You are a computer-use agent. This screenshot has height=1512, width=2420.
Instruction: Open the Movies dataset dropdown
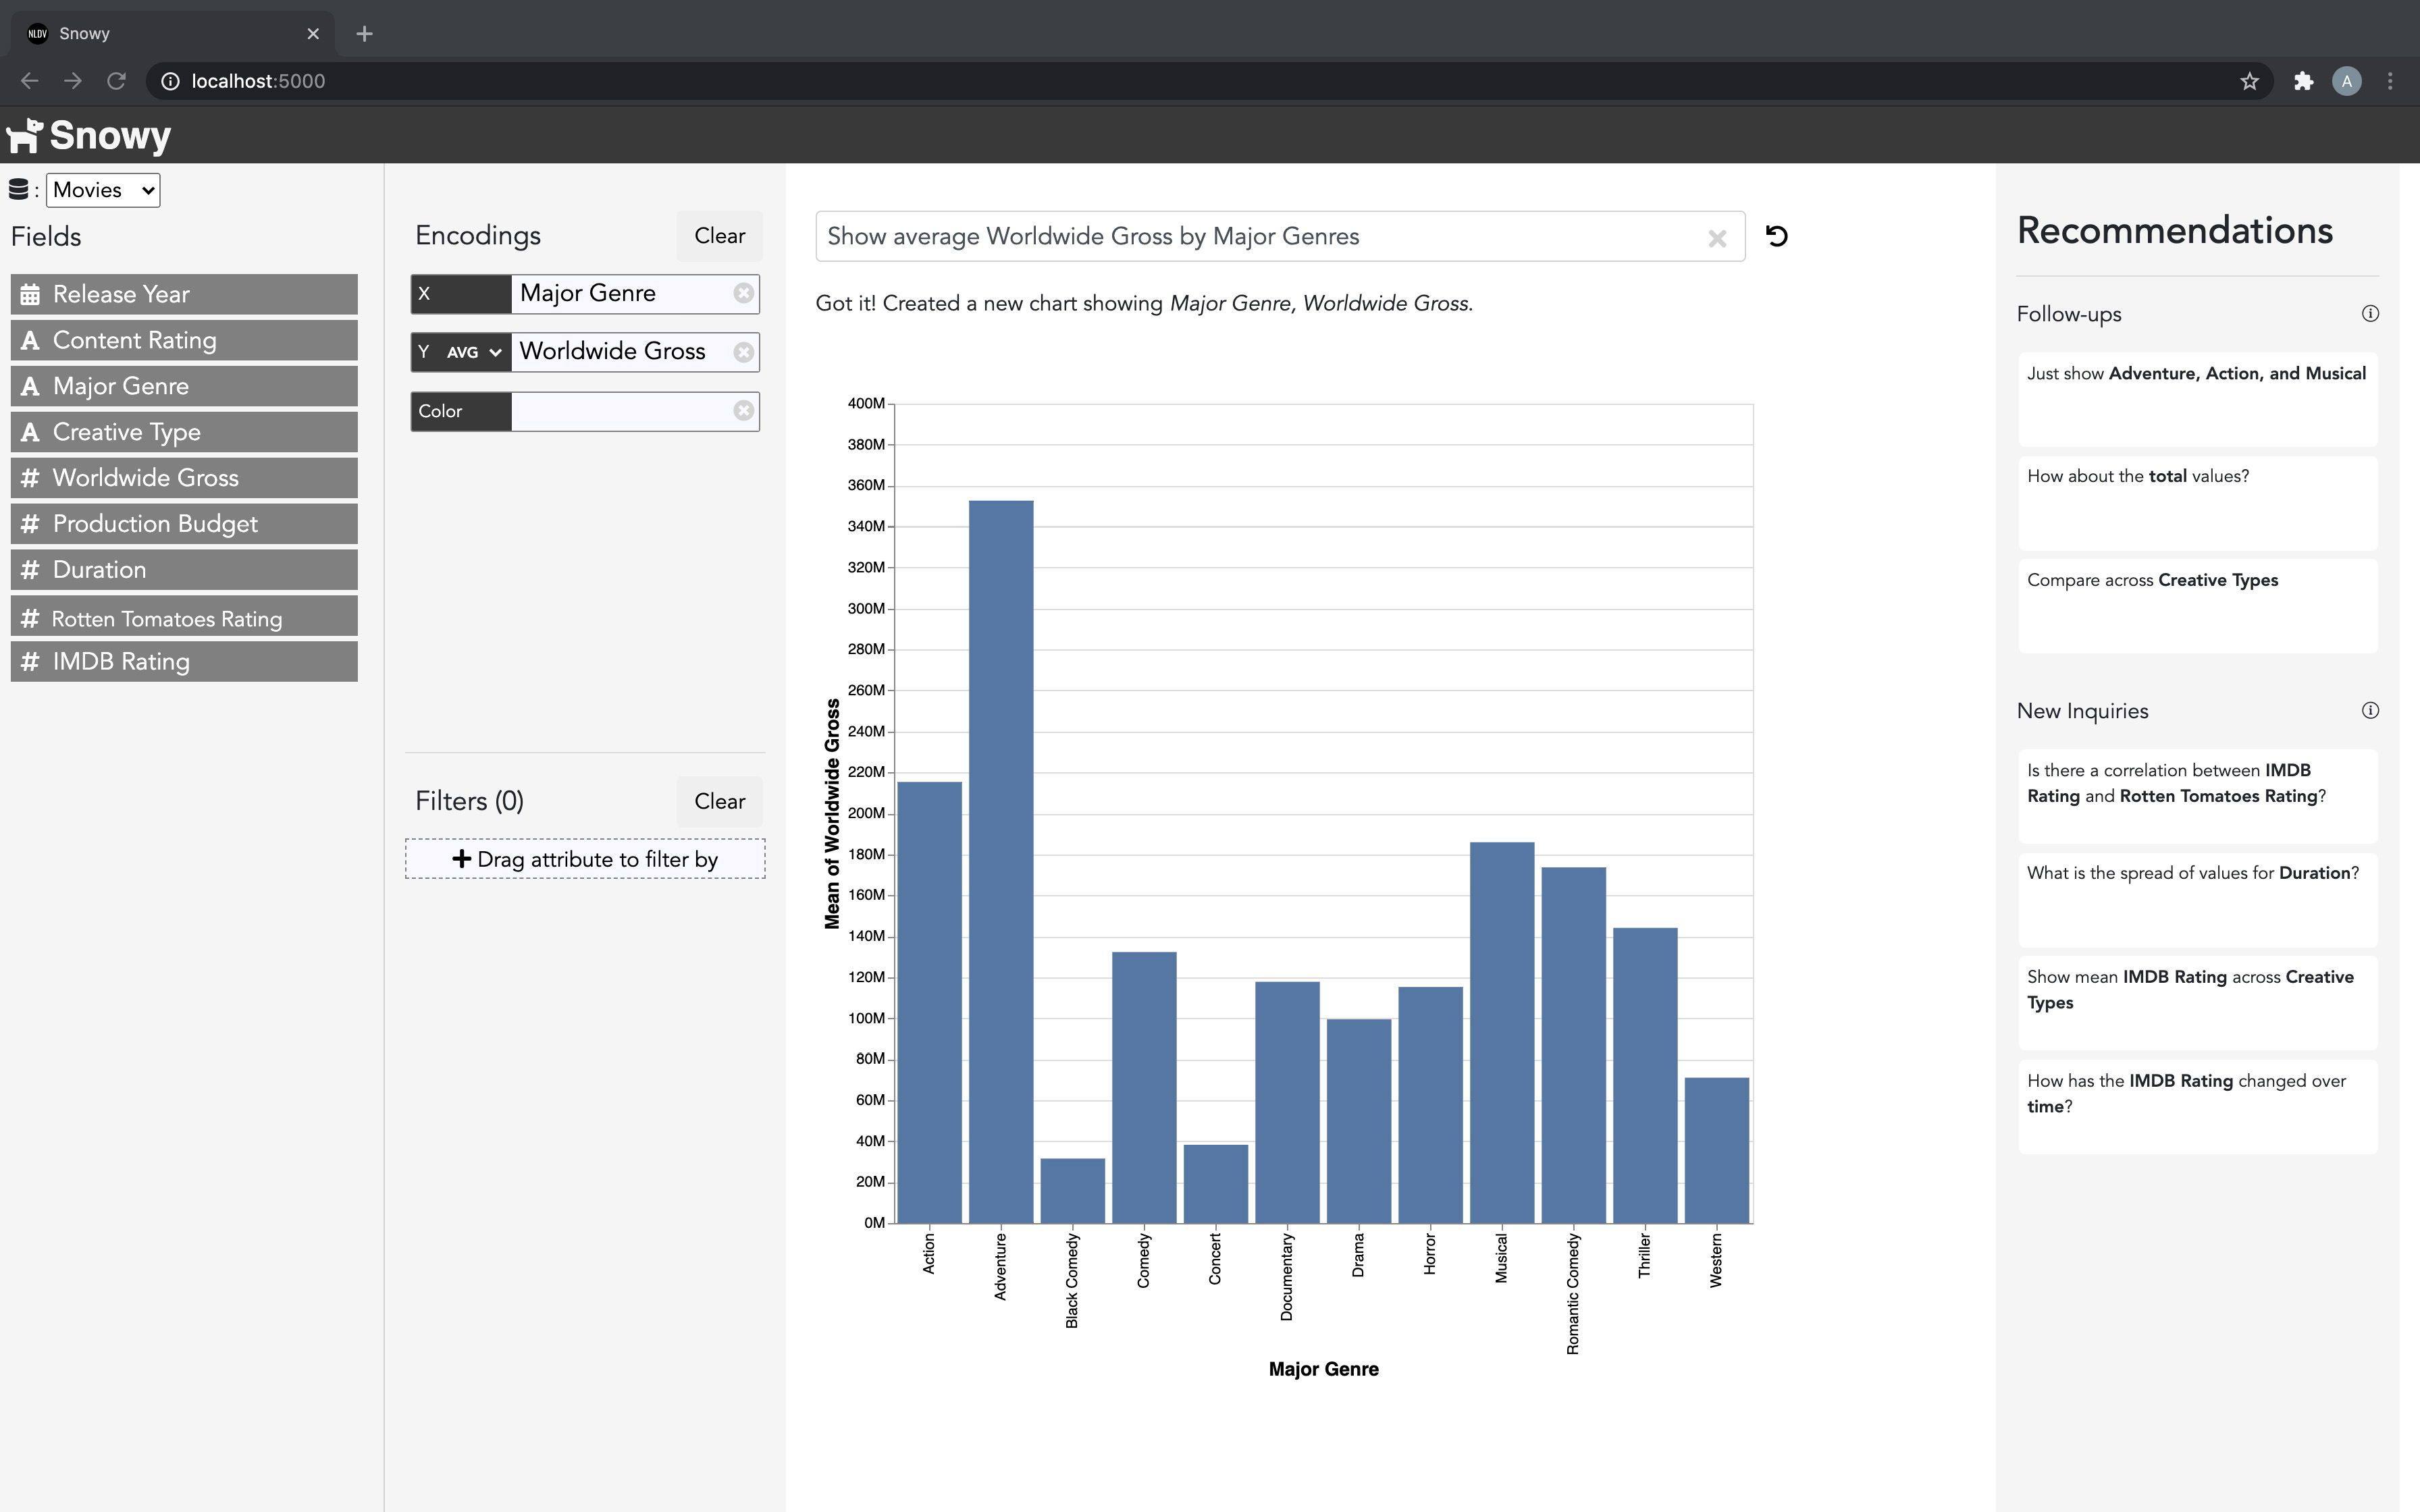103,190
